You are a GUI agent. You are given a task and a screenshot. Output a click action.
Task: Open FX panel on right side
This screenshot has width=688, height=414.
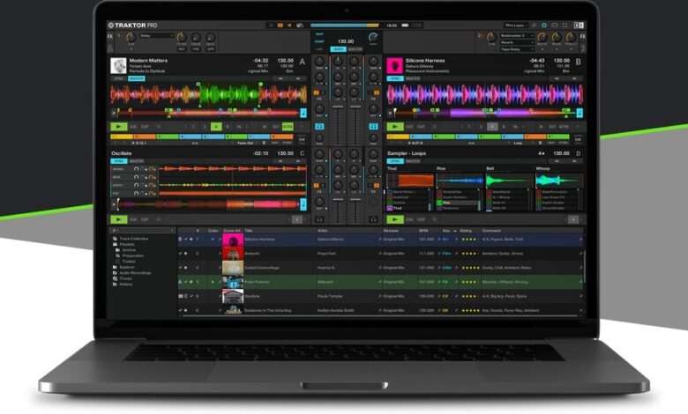pos(582,36)
